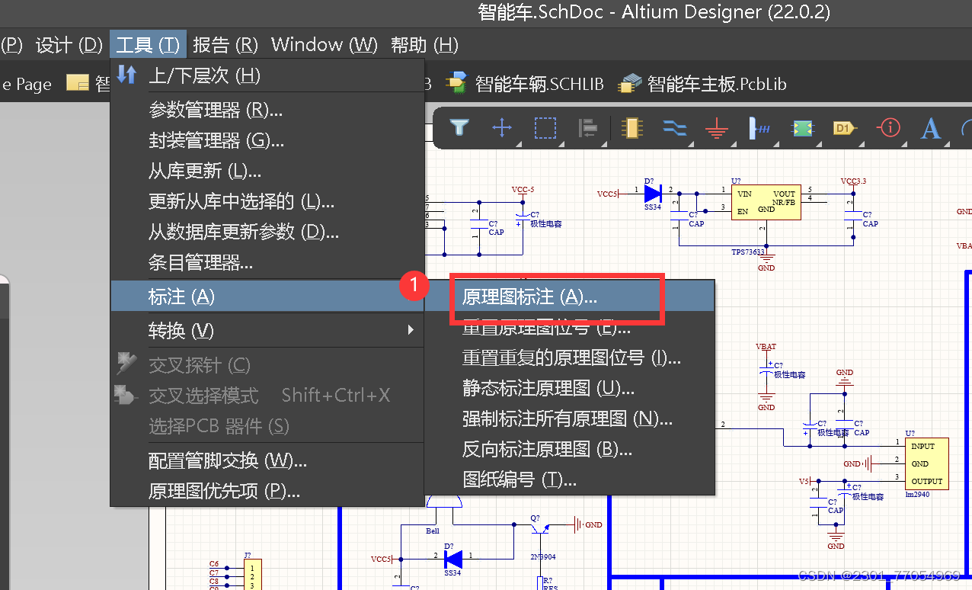Open 原理图优先项 (P)... preferences
The height and width of the screenshot is (590, 972).
(267, 491)
